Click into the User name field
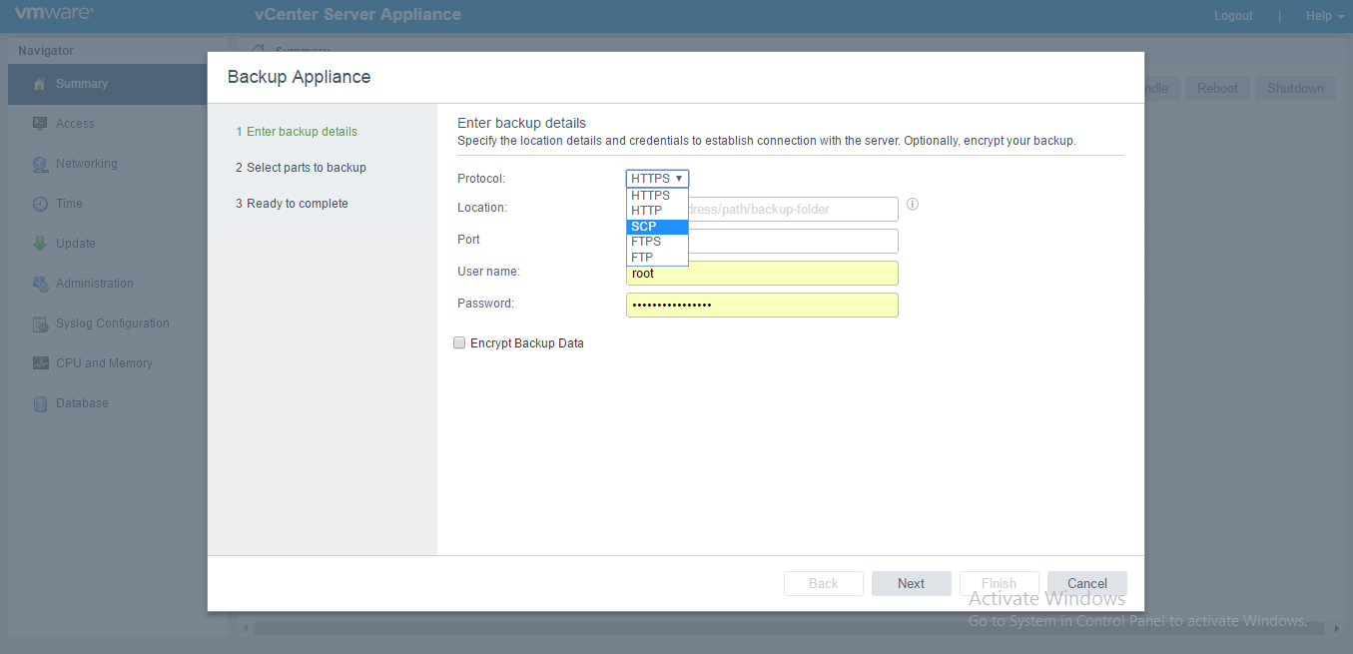1353x654 pixels. 762,274
